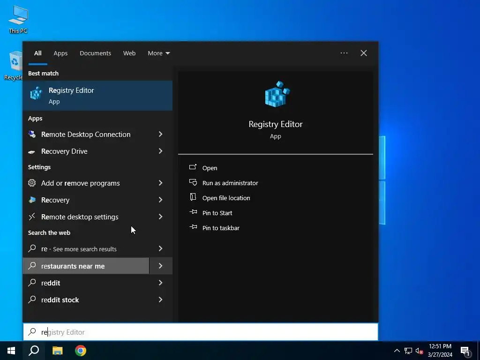Image resolution: width=480 pixels, height=360 pixels.
Task: Open the Windows Start menu
Action: pyautogui.click(x=11, y=351)
